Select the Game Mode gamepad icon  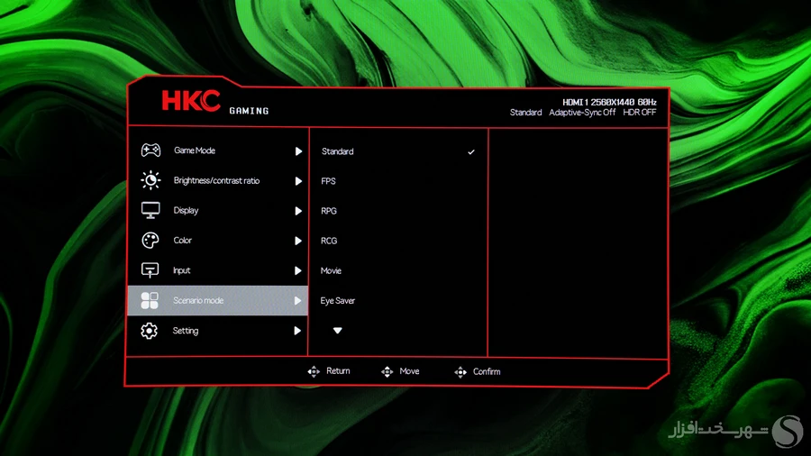pos(150,150)
